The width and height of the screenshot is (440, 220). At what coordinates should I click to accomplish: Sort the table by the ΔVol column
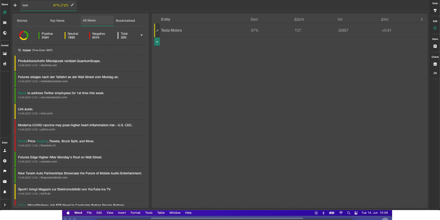[384, 19]
